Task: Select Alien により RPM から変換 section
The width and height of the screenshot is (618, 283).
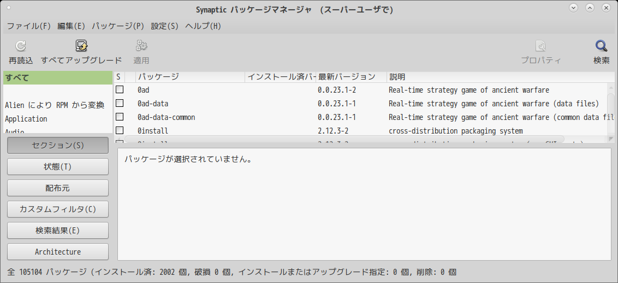Action: [55, 105]
